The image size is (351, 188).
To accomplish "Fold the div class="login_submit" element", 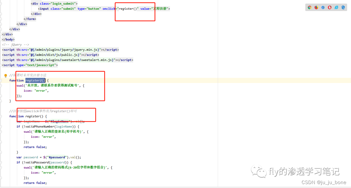I will (x=1, y=4).
